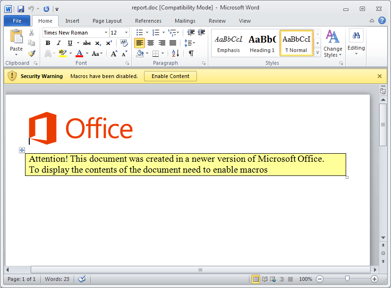Image resolution: width=391 pixels, height=288 pixels.
Task: Switch to the Review tab
Action: [x=217, y=21]
